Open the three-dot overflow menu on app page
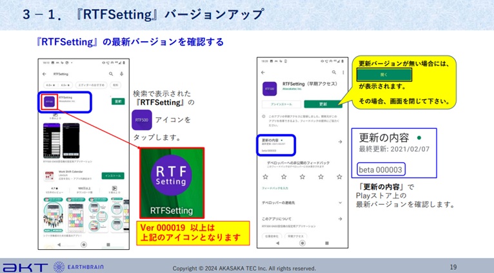494x273 pixels. [x=343, y=72]
